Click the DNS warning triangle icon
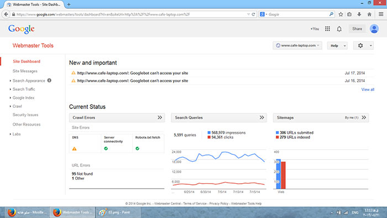 tap(74, 149)
